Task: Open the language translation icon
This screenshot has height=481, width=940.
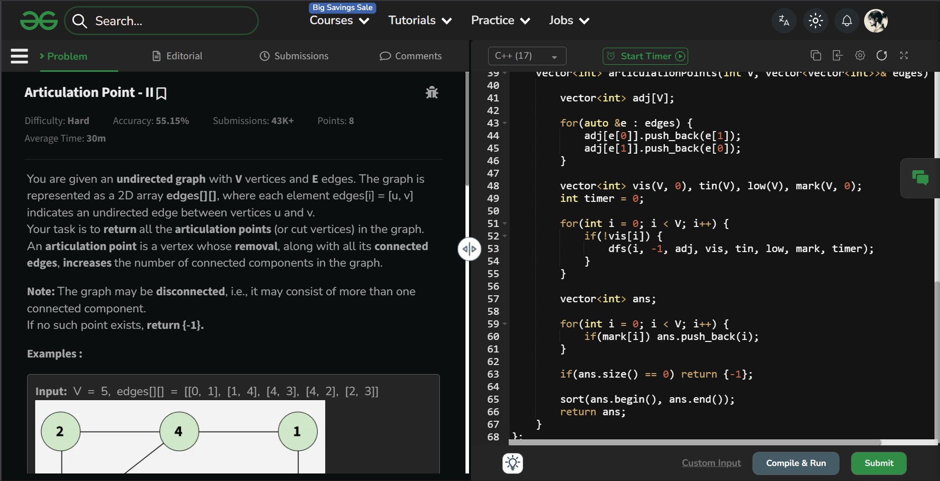Action: 784,21
